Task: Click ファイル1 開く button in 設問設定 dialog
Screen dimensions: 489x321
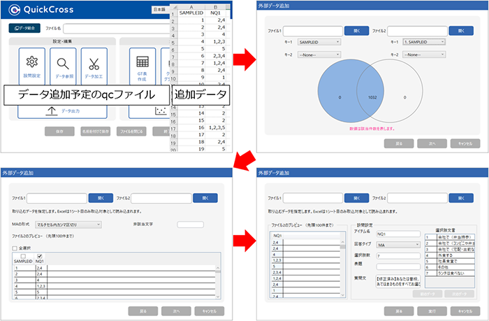Action: pyautogui.click(x=356, y=198)
